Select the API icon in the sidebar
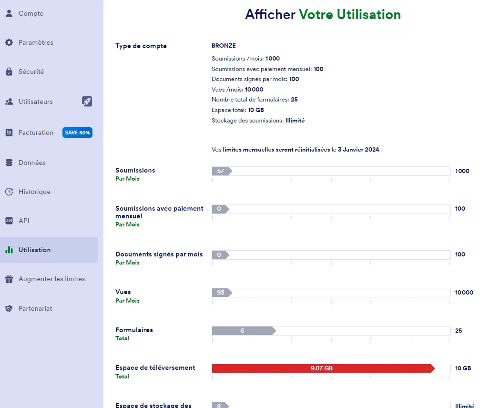The image size is (489, 408). pos(10,221)
